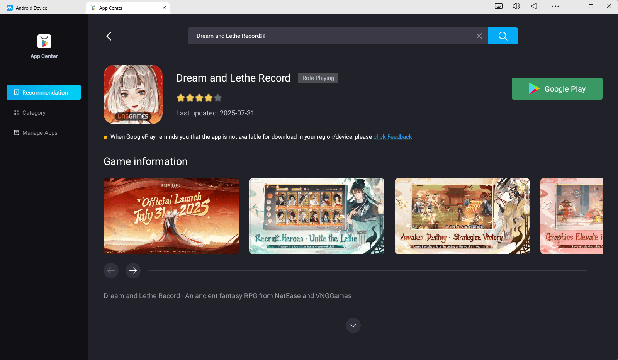The height and width of the screenshot is (360, 618).
Task: Click the blue magnifier search button
Action: pyautogui.click(x=503, y=36)
